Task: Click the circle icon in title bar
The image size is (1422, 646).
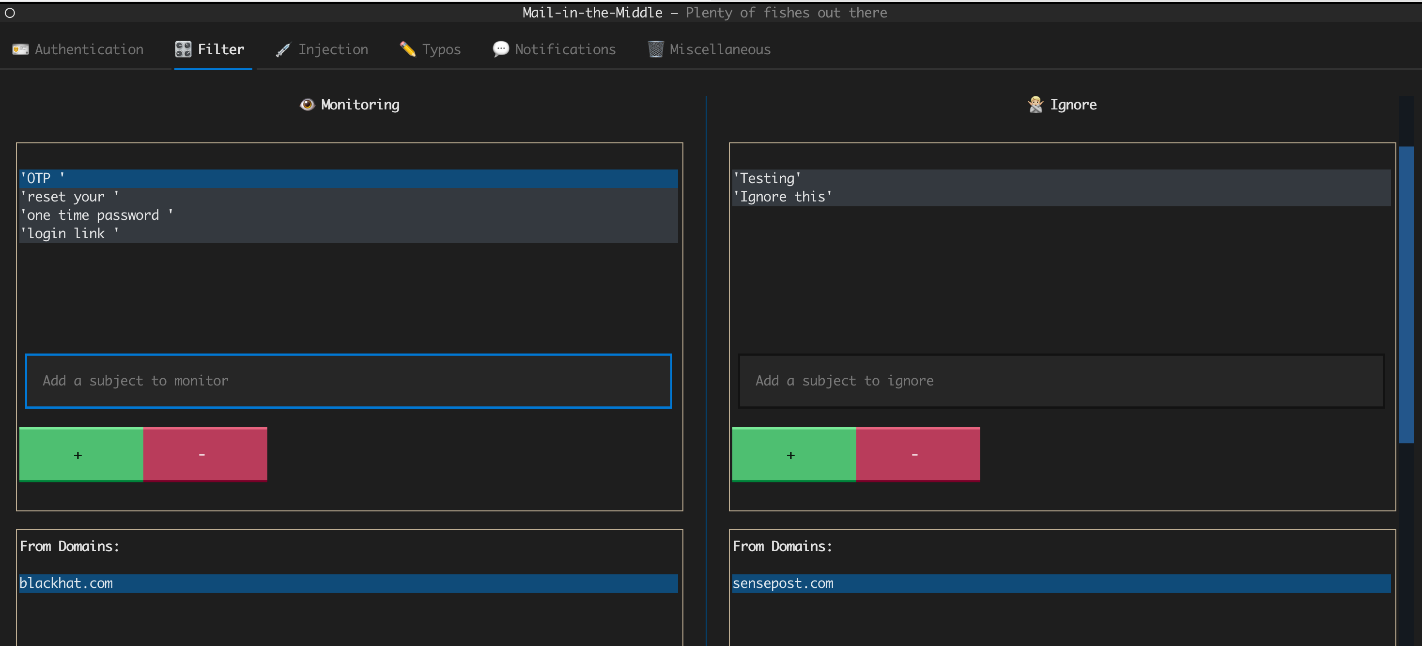Action: [x=10, y=13]
